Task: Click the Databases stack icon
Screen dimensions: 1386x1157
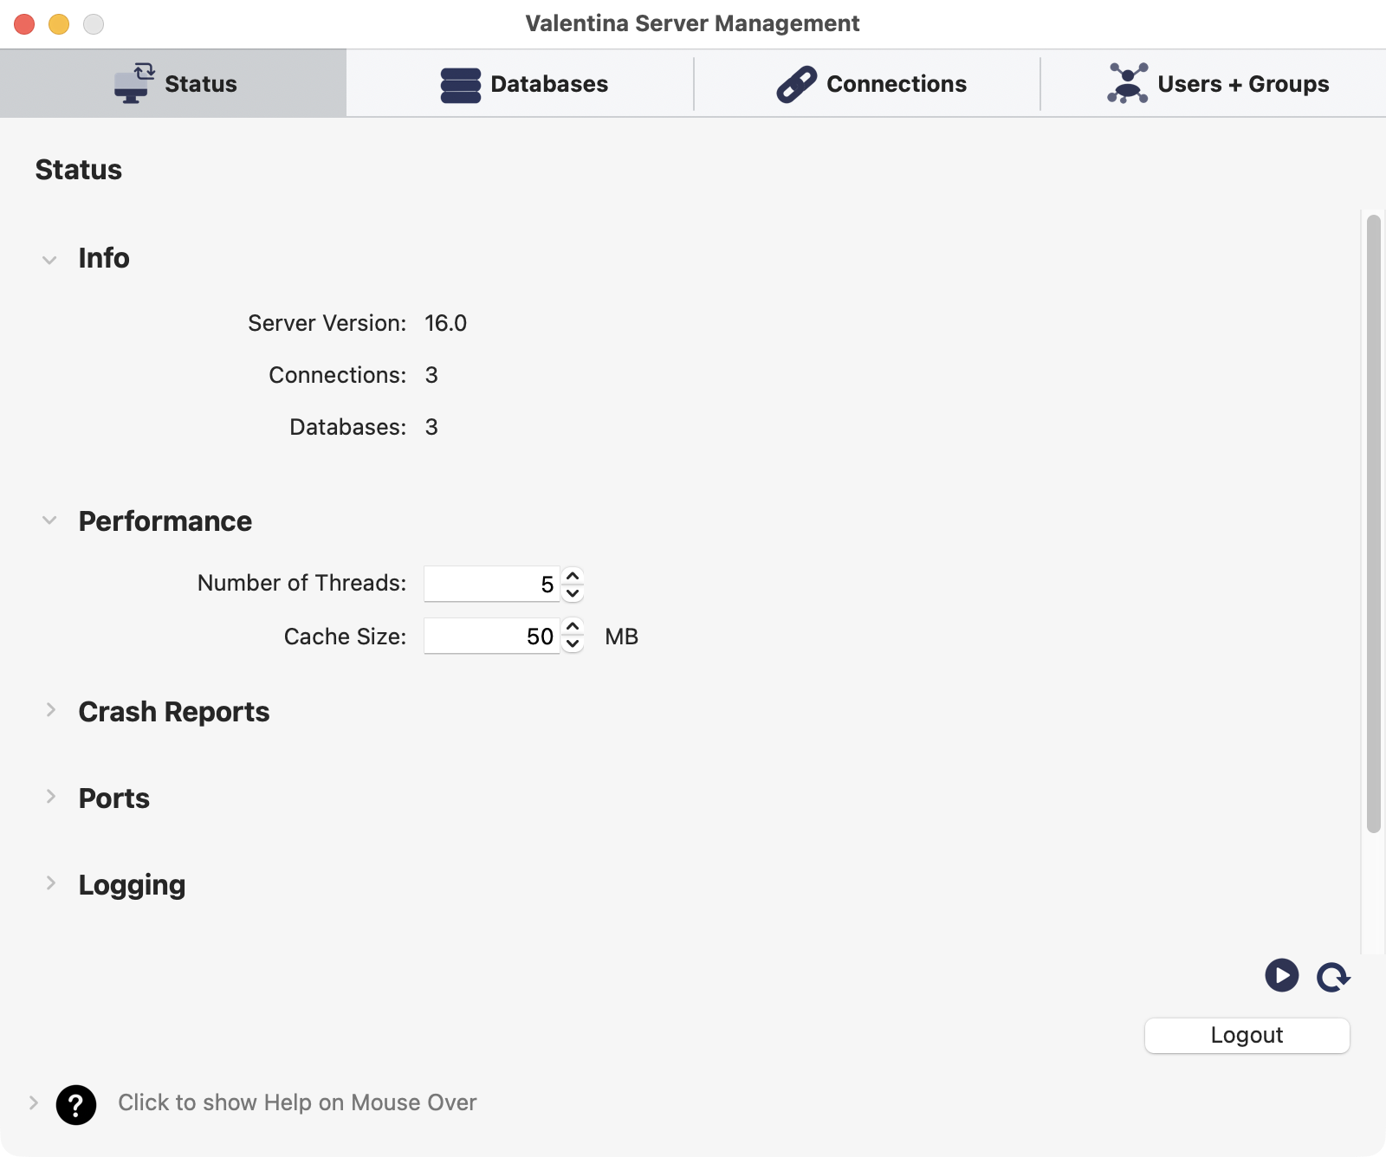Action: [x=460, y=85]
